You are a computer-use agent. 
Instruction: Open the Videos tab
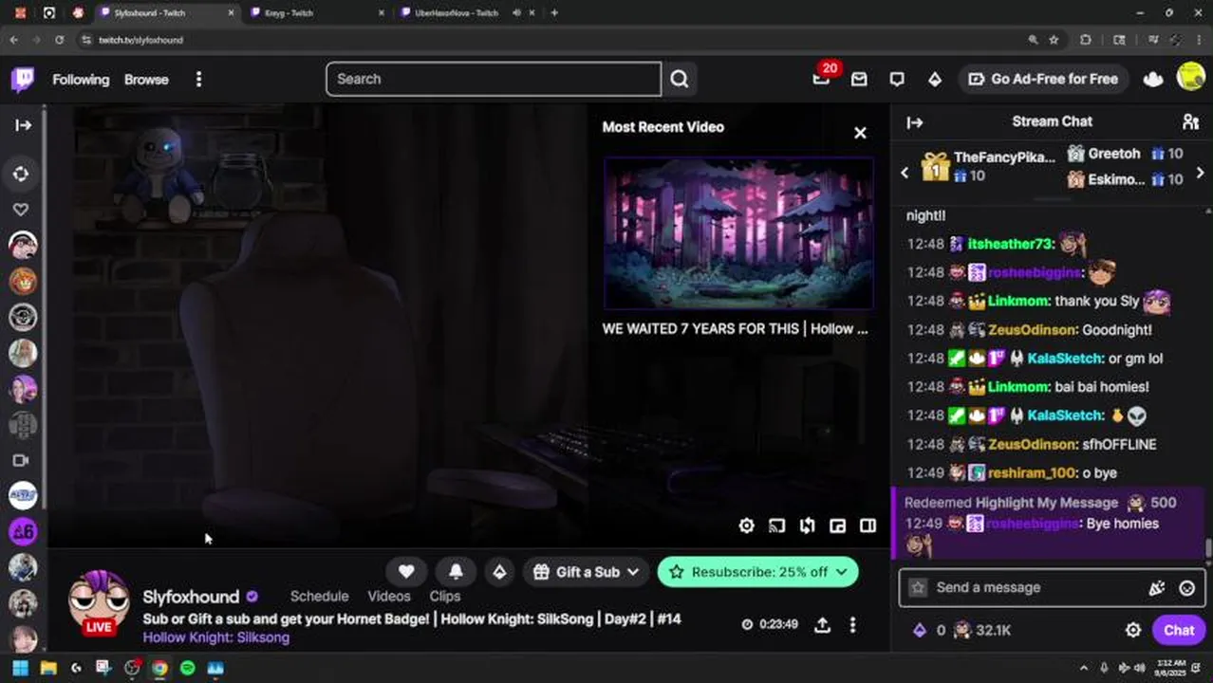pyautogui.click(x=389, y=596)
